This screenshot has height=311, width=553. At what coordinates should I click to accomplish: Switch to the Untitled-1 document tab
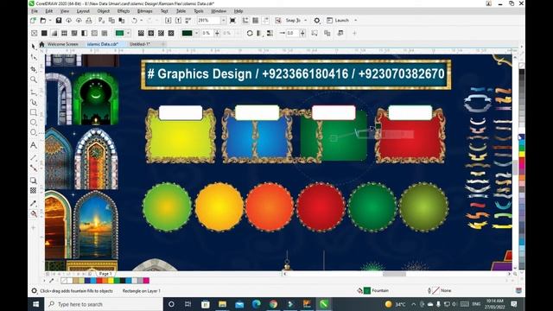[x=140, y=44]
